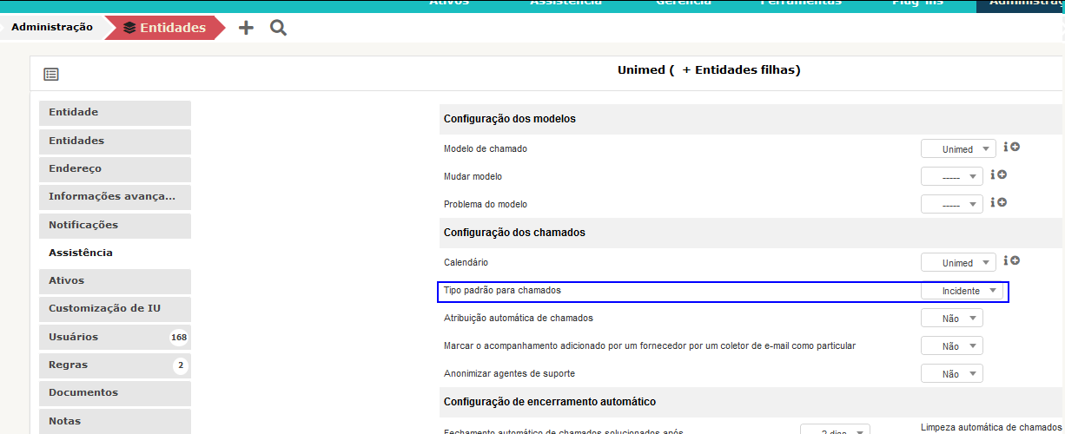Open search with the magnifier icon
Image resolution: width=1065 pixels, height=434 pixels.
(278, 28)
